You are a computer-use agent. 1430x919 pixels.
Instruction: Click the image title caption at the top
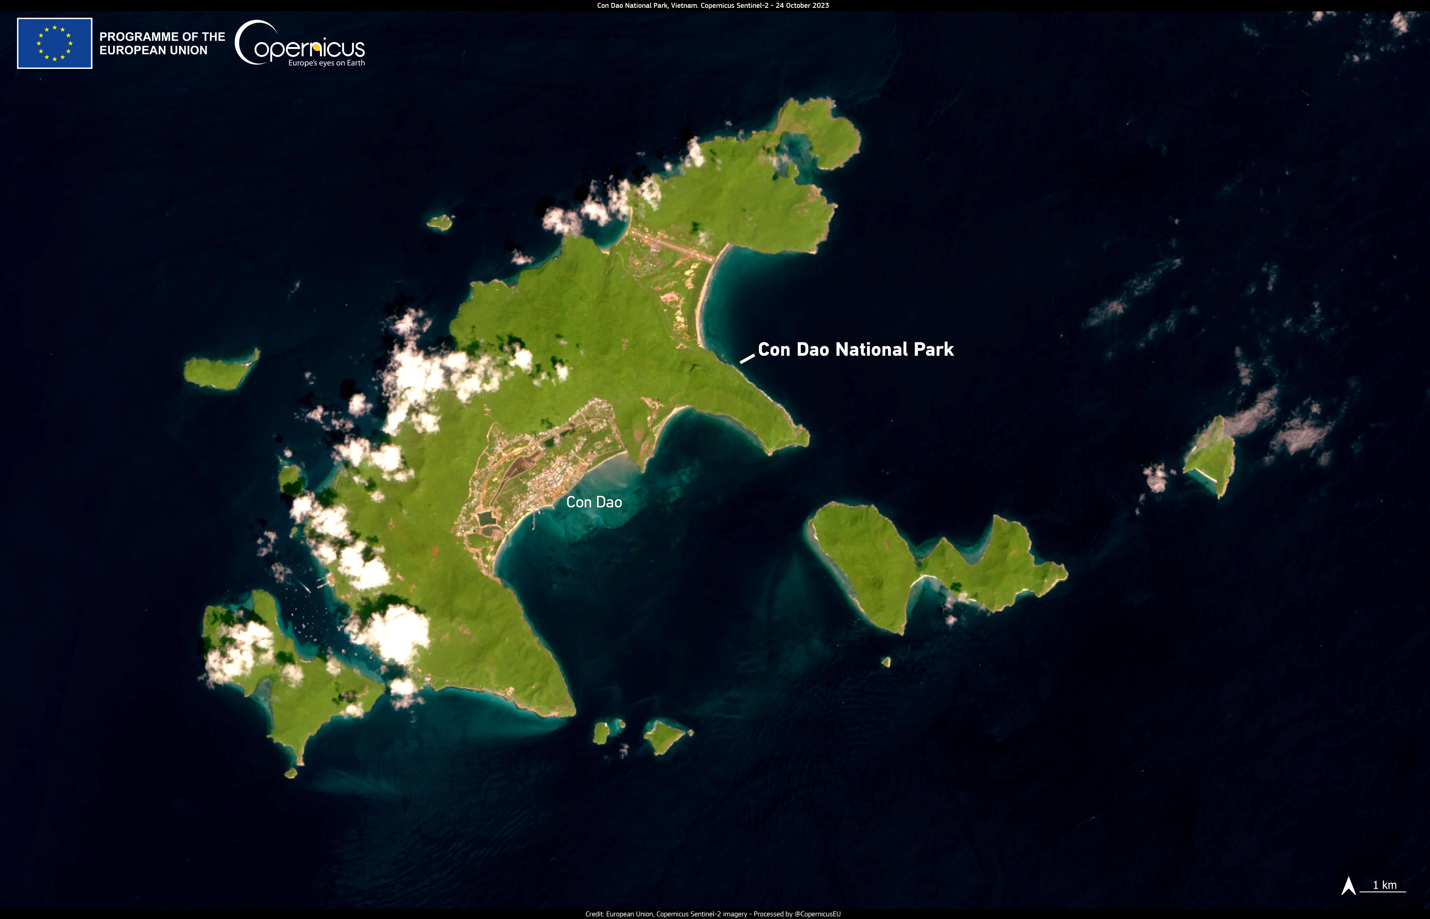pos(713,5)
